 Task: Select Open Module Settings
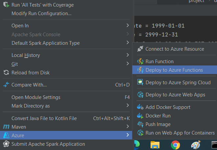click(x=66, y=97)
